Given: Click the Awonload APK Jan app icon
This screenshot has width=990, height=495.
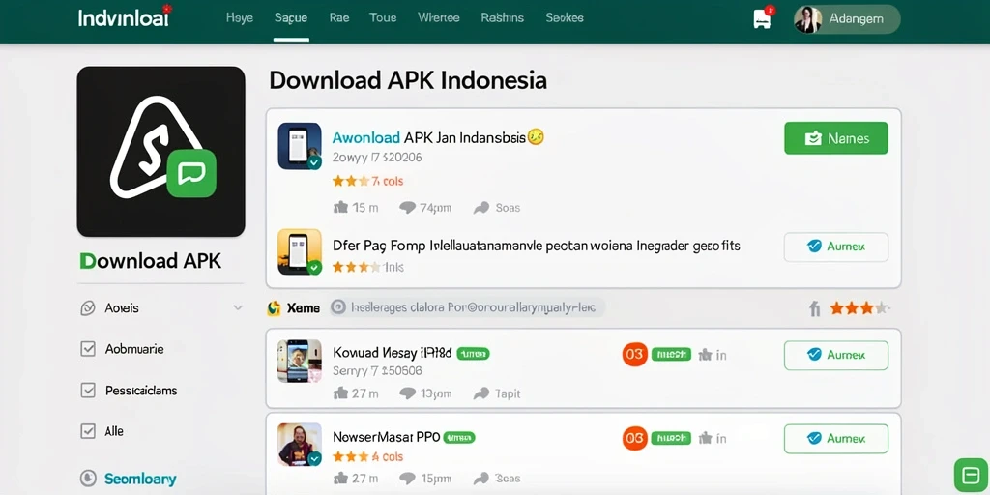Looking at the screenshot, I should 300,147.
